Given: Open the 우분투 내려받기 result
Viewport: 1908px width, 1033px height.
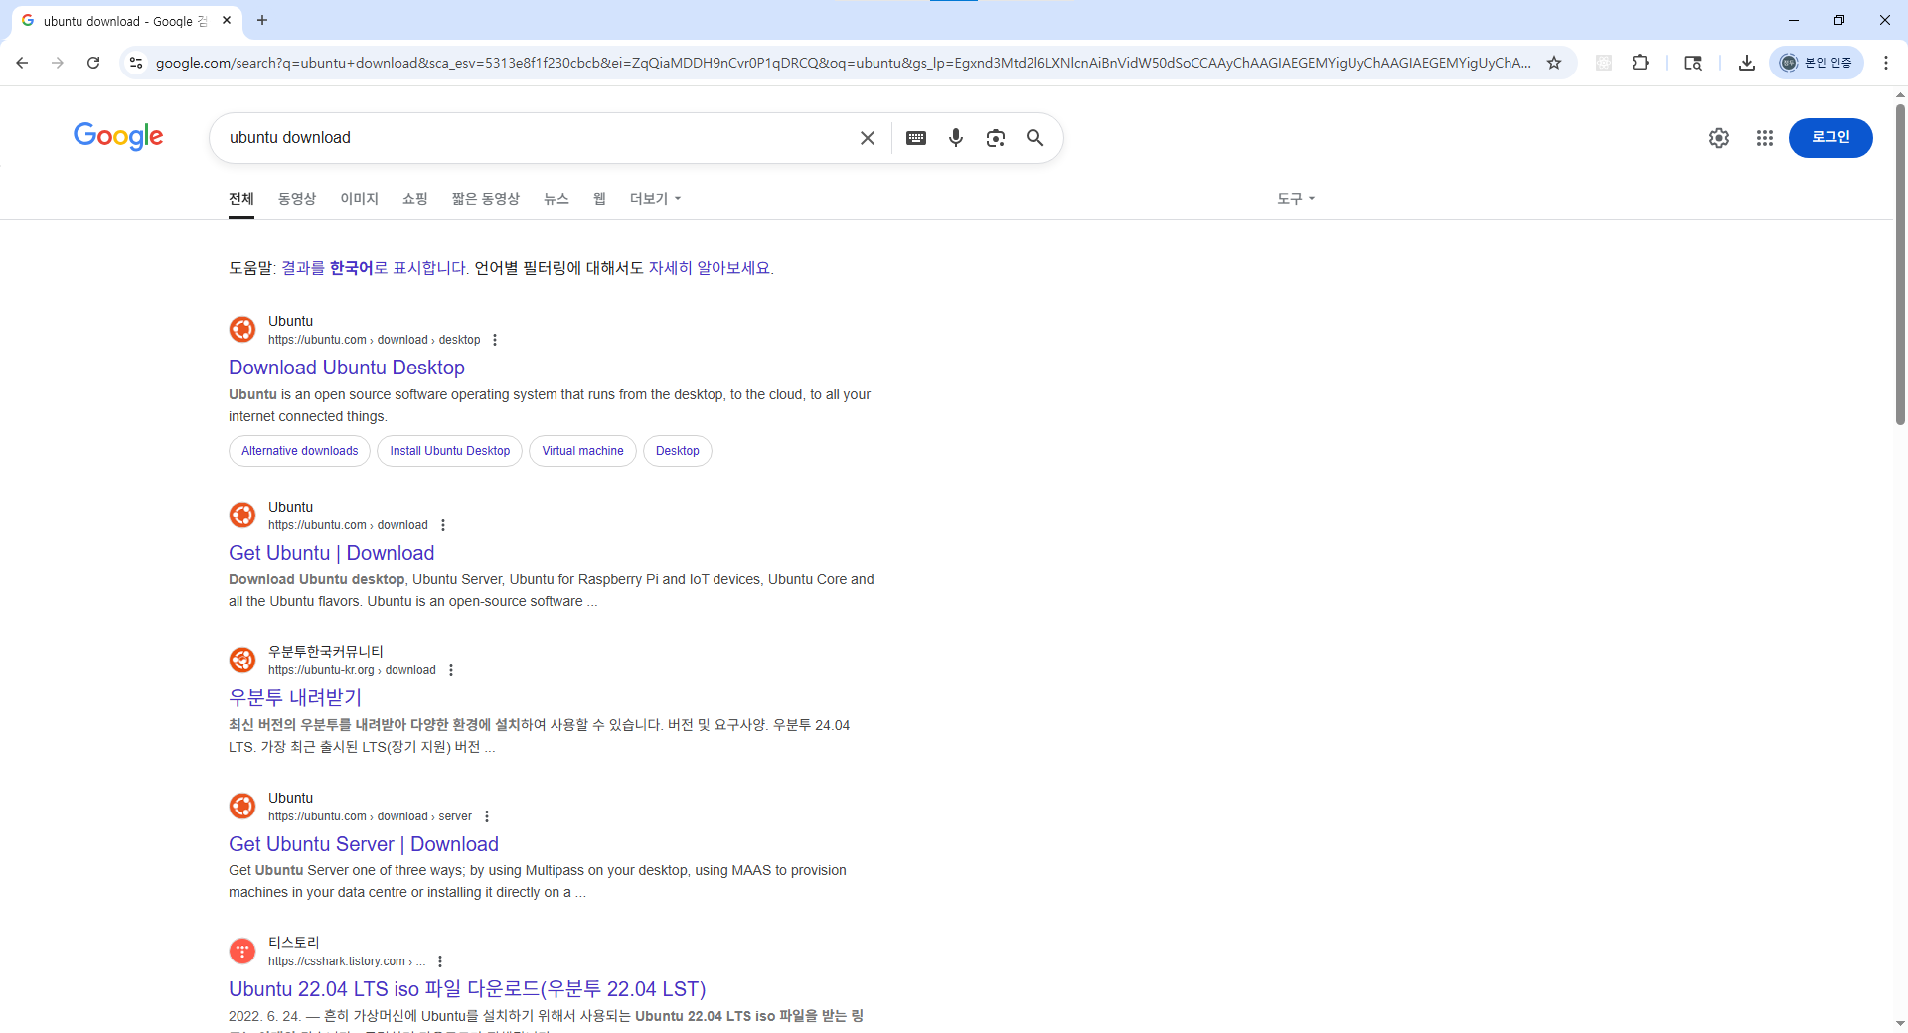Looking at the screenshot, I should pyautogui.click(x=295, y=698).
